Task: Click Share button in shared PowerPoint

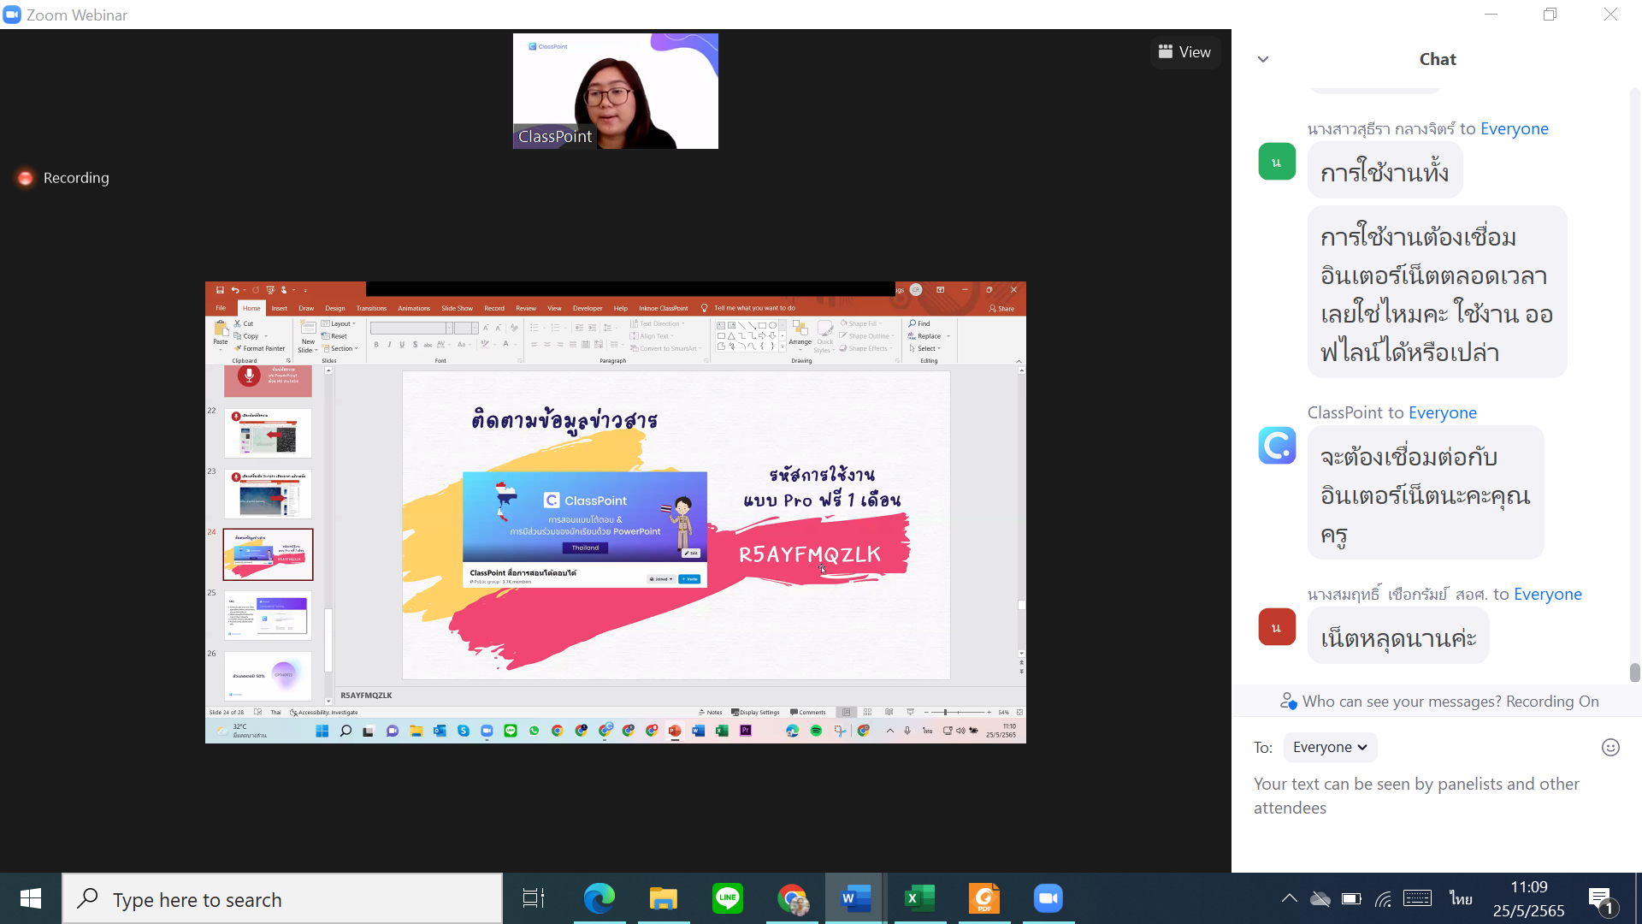Action: pyautogui.click(x=1002, y=309)
